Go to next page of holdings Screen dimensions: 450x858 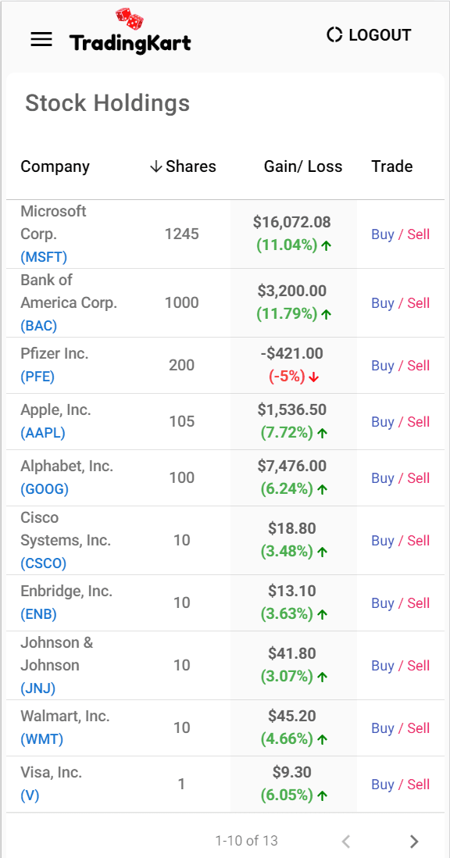point(414,841)
